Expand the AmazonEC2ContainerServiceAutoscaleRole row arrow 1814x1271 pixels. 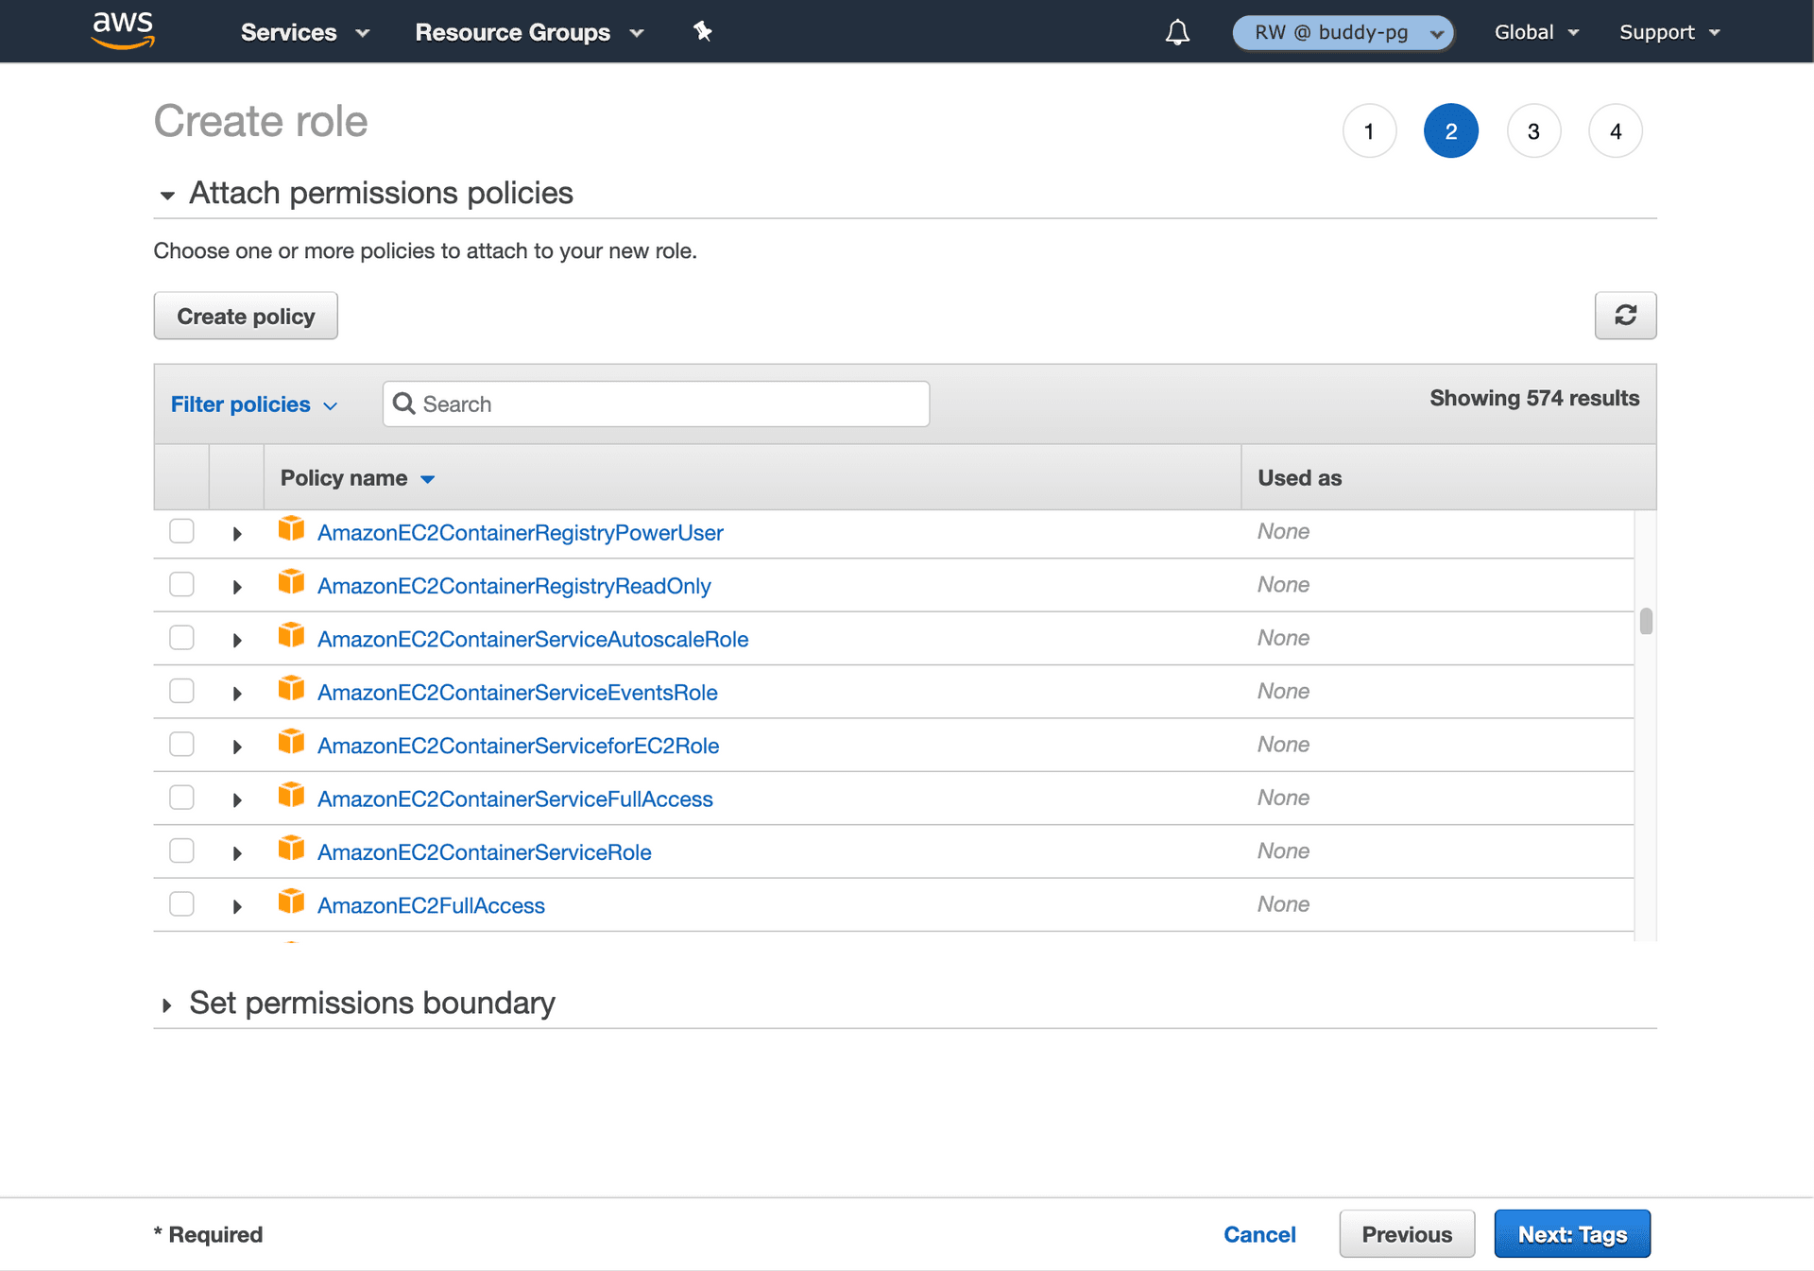click(x=237, y=641)
